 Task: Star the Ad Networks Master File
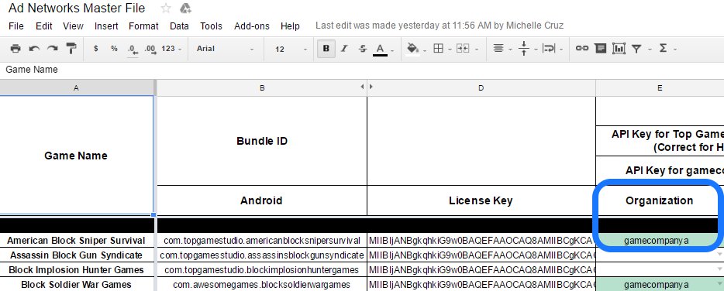[165, 9]
